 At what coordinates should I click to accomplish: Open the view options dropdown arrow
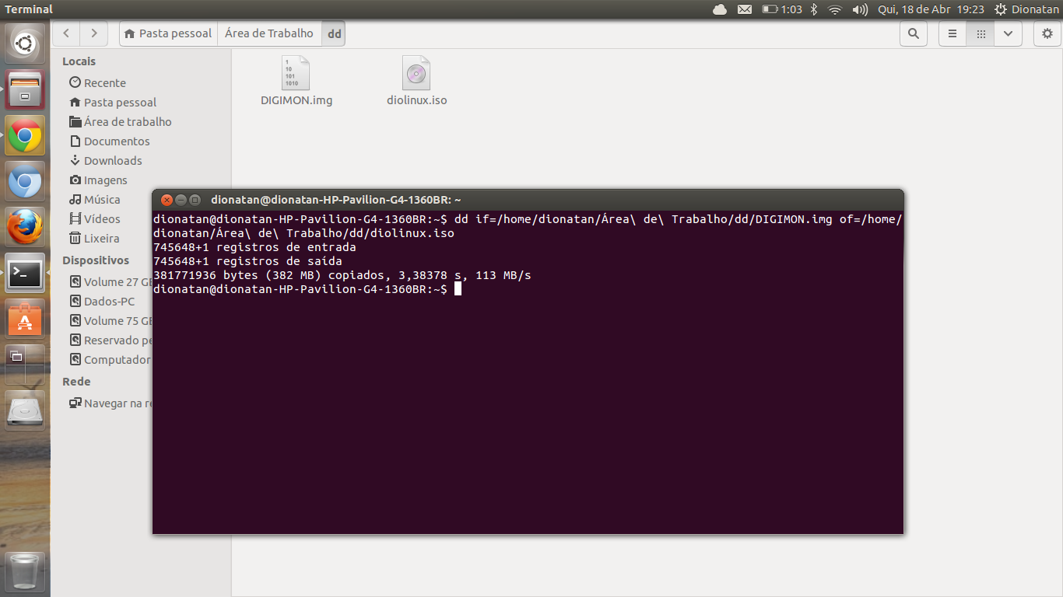[1009, 33]
